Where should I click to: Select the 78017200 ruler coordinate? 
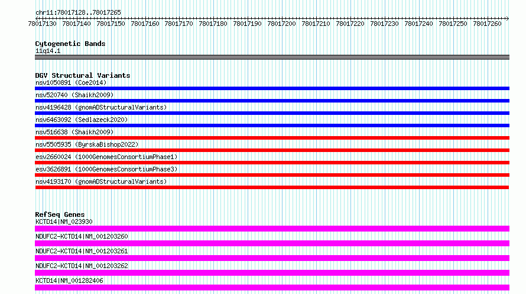point(281,24)
